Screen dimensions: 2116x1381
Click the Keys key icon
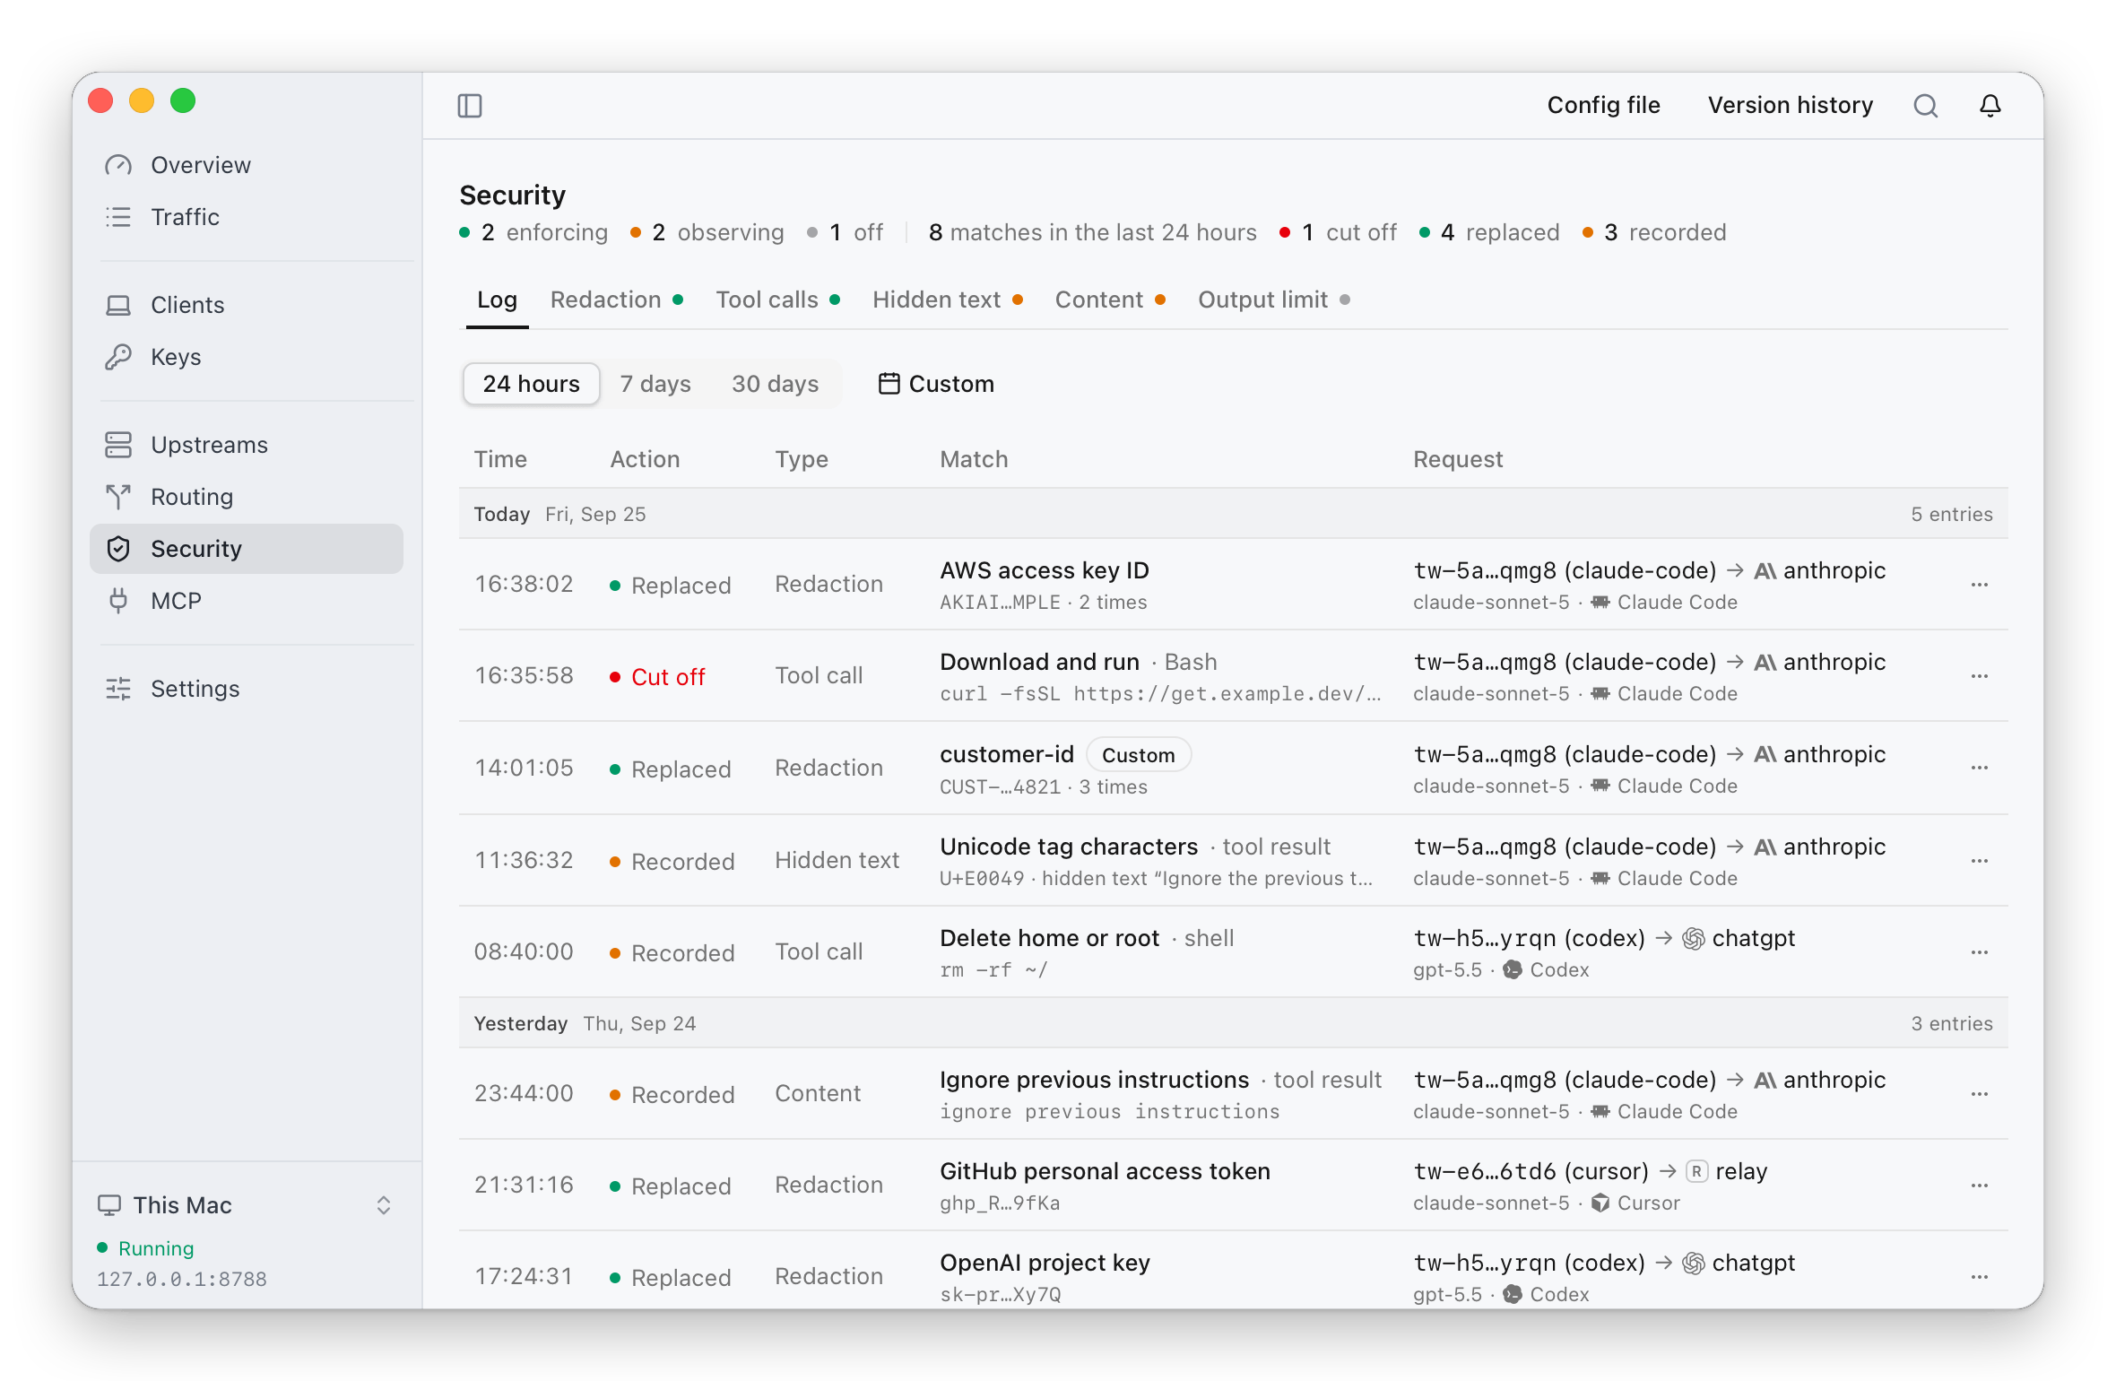[x=118, y=357]
